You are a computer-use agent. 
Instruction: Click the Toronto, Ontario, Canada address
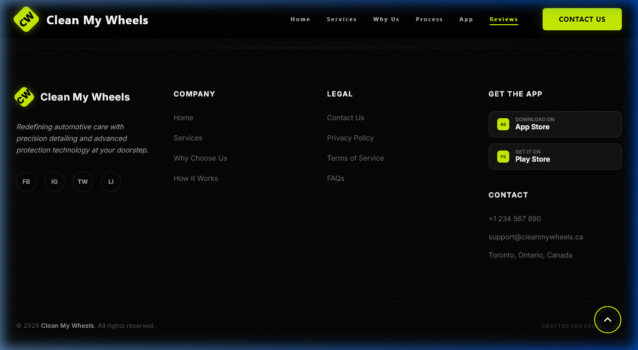(x=530, y=255)
